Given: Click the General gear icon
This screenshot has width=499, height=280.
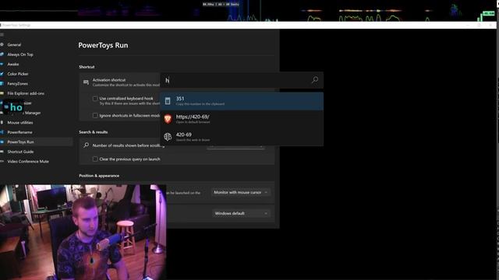Looking at the screenshot, I should click(2, 45).
